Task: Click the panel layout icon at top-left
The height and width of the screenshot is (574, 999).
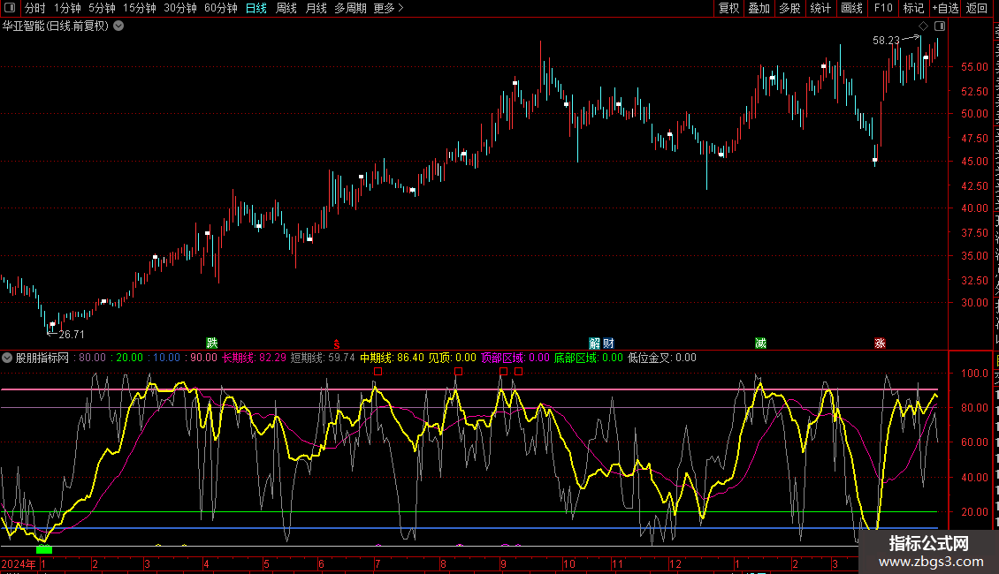Action: (10, 8)
